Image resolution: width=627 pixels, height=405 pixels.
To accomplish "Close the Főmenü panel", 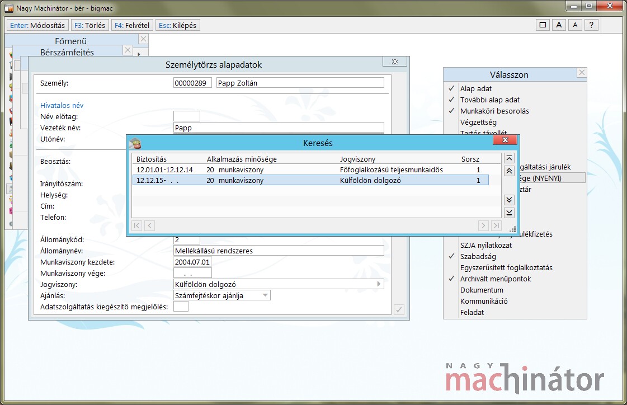I will 143,39.
